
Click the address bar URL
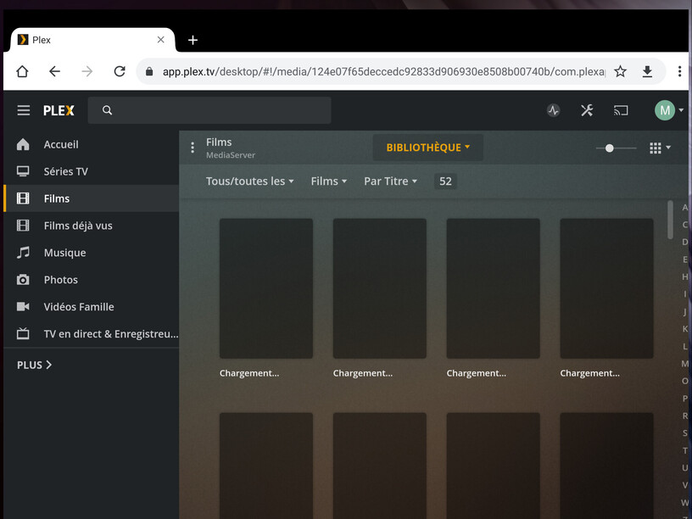pos(383,71)
